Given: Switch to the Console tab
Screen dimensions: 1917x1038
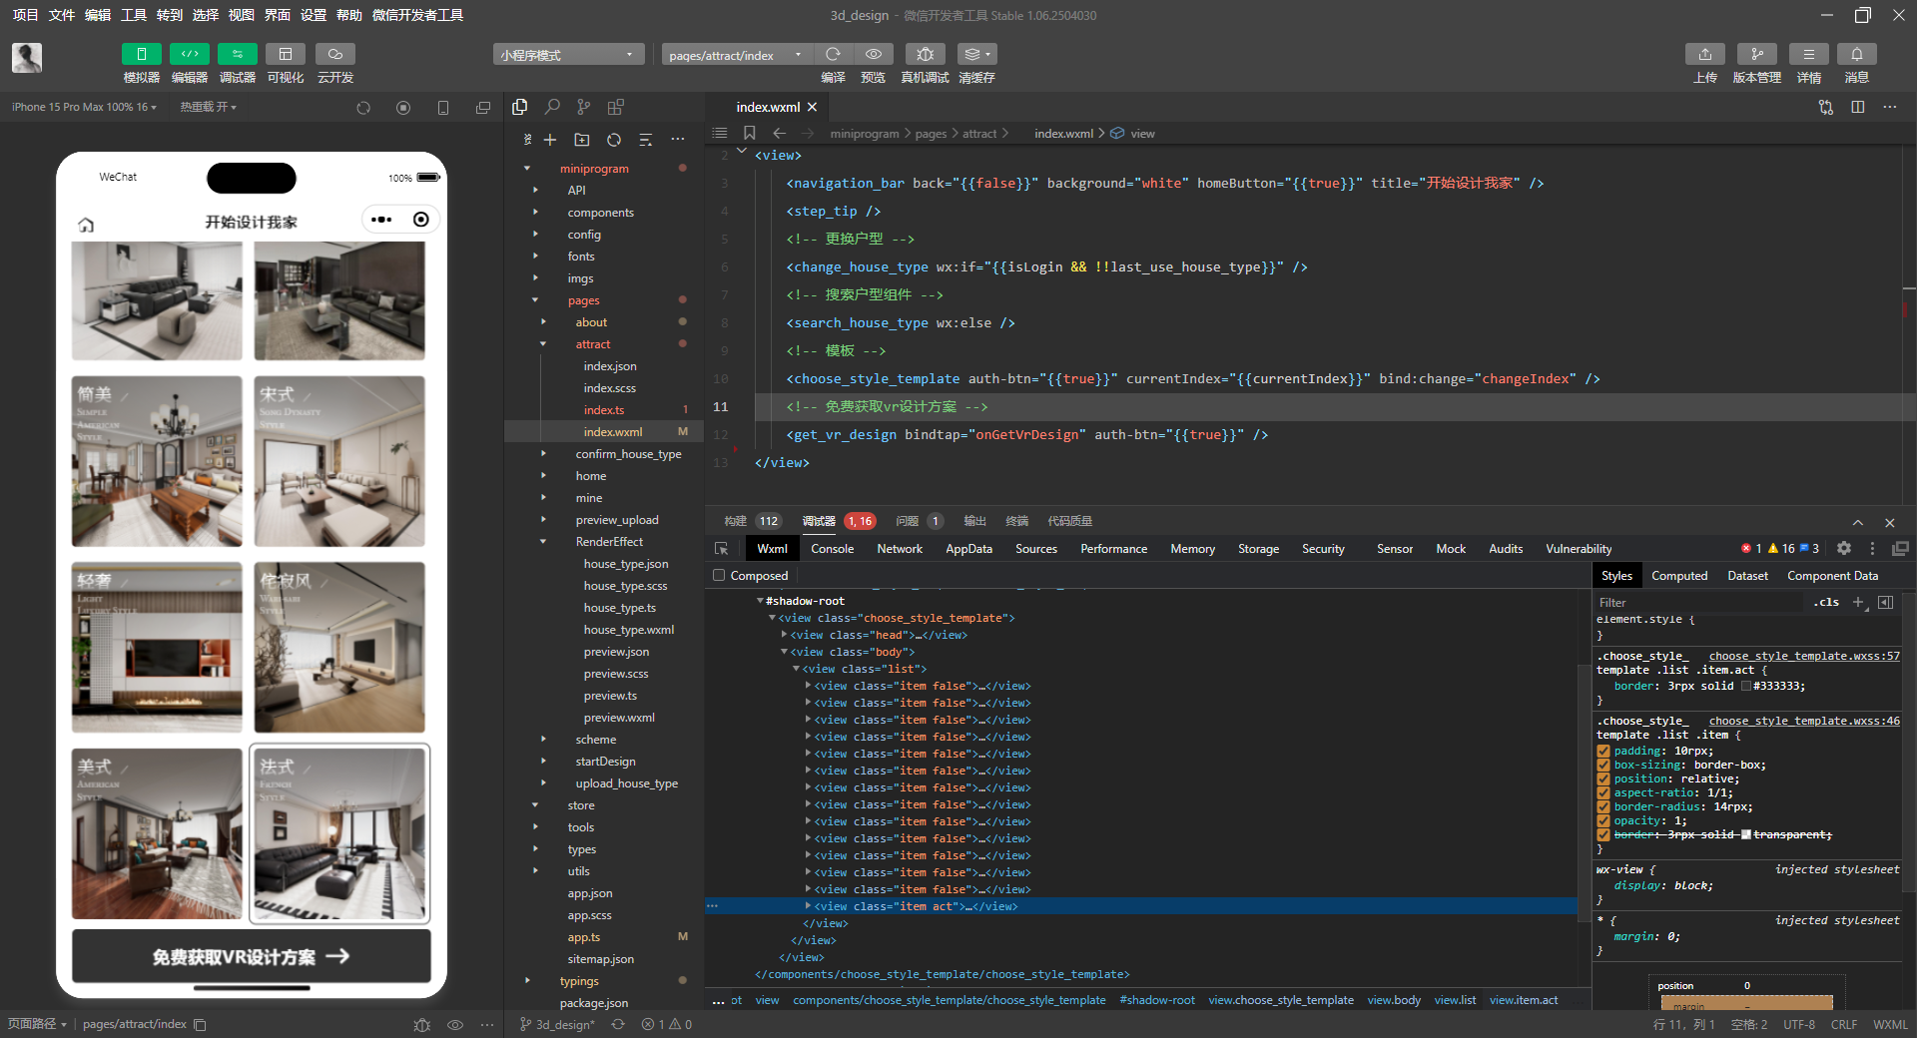Looking at the screenshot, I should click(832, 549).
